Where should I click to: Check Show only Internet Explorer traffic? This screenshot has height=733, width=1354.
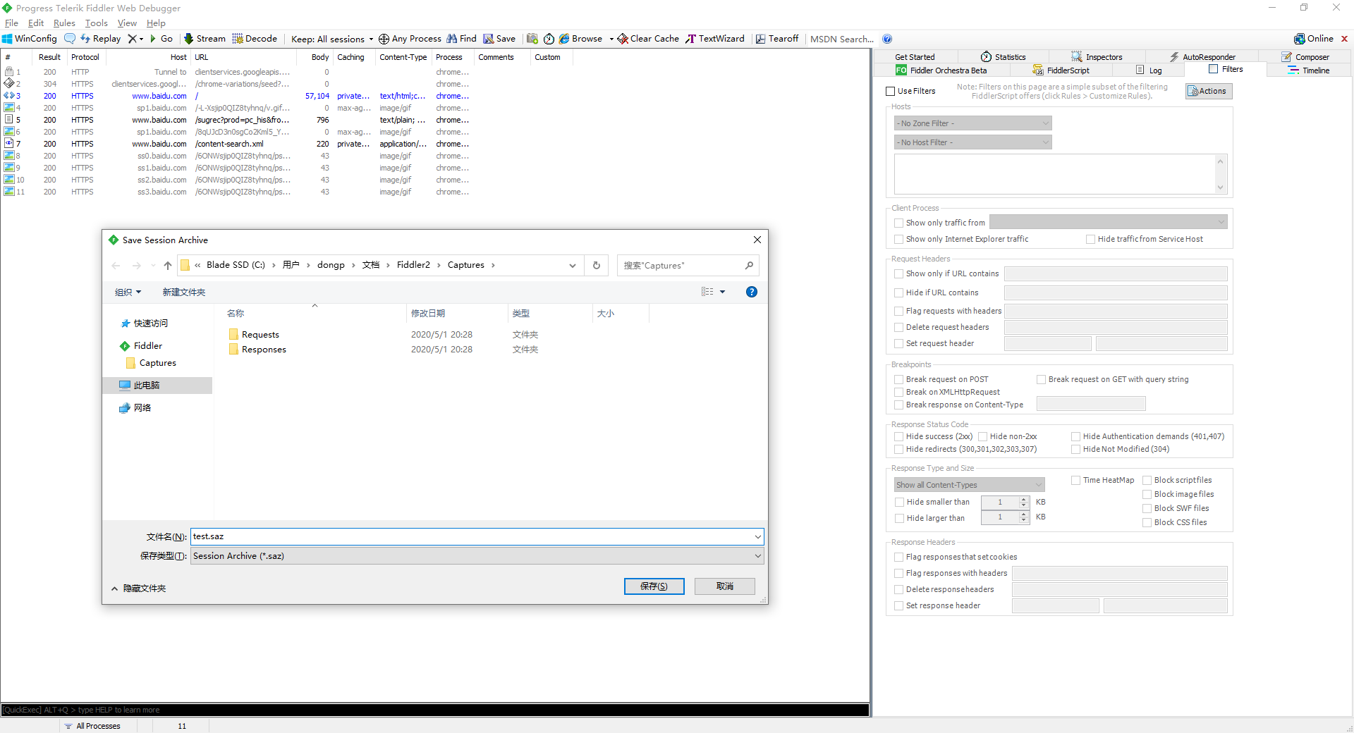(x=898, y=240)
